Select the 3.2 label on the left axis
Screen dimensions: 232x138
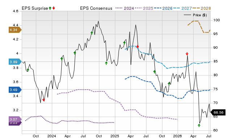[16, 110]
